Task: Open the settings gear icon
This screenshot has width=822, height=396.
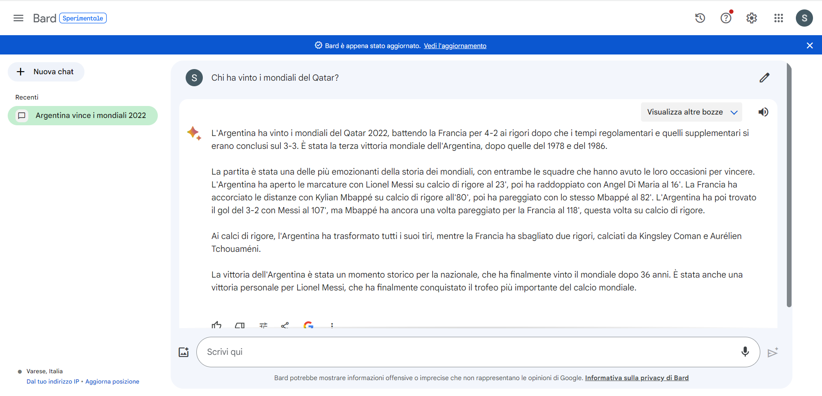Action: (752, 18)
